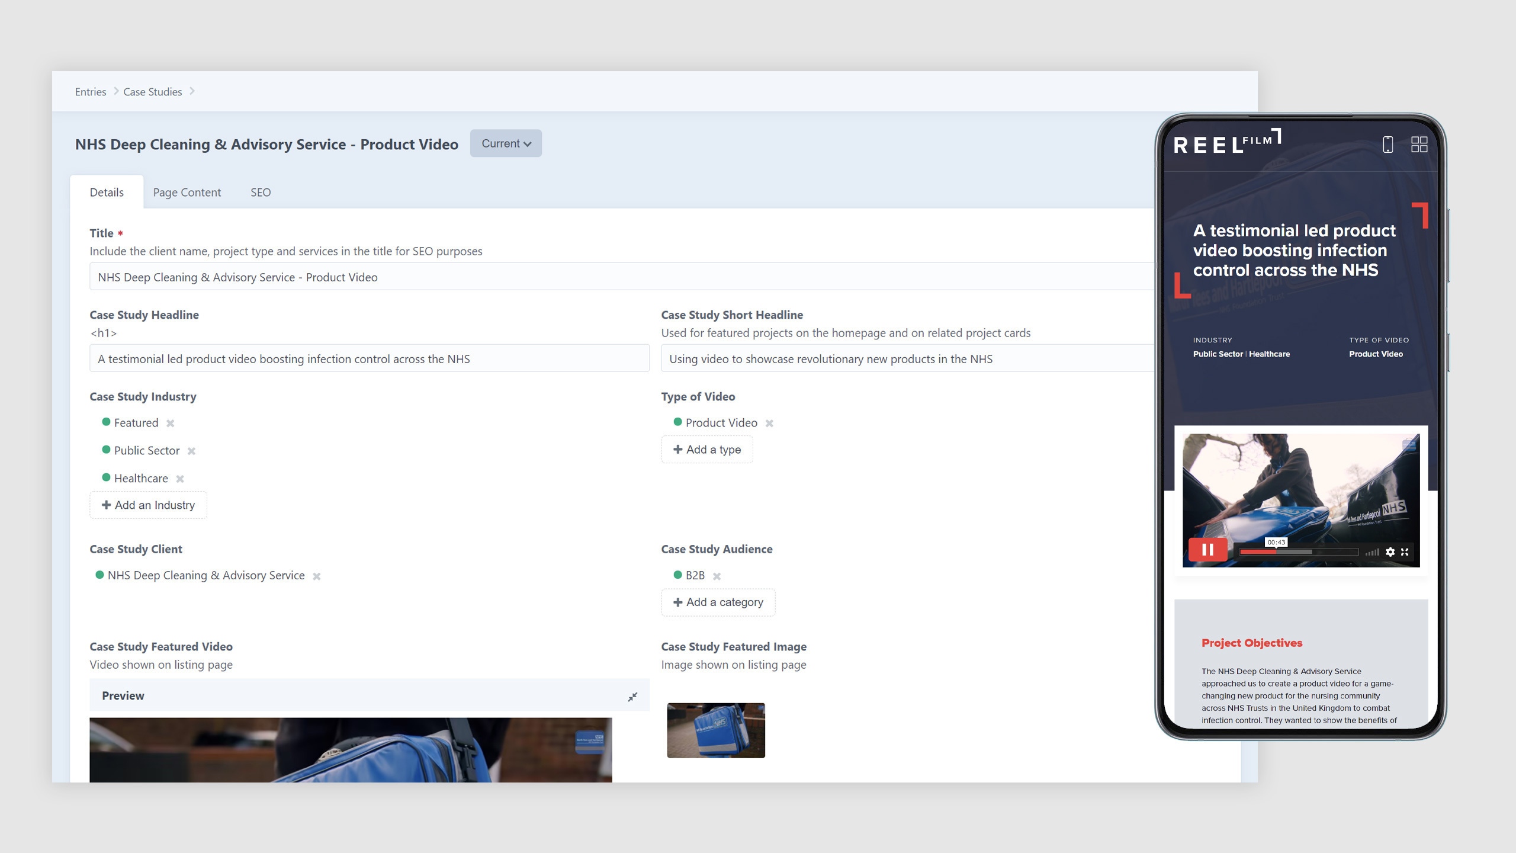This screenshot has width=1516, height=853.
Task: Collapse the video Preview panel
Action: pos(632,697)
